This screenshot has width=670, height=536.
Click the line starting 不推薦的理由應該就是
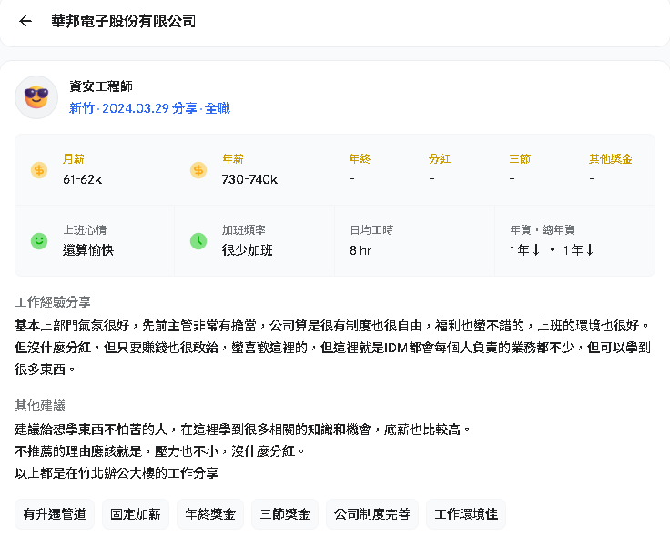click(x=159, y=451)
